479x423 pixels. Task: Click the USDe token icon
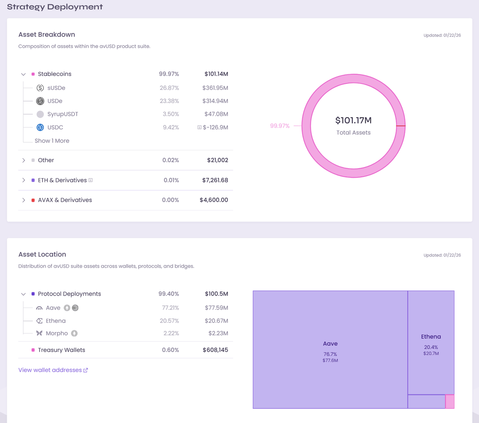point(40,101)
